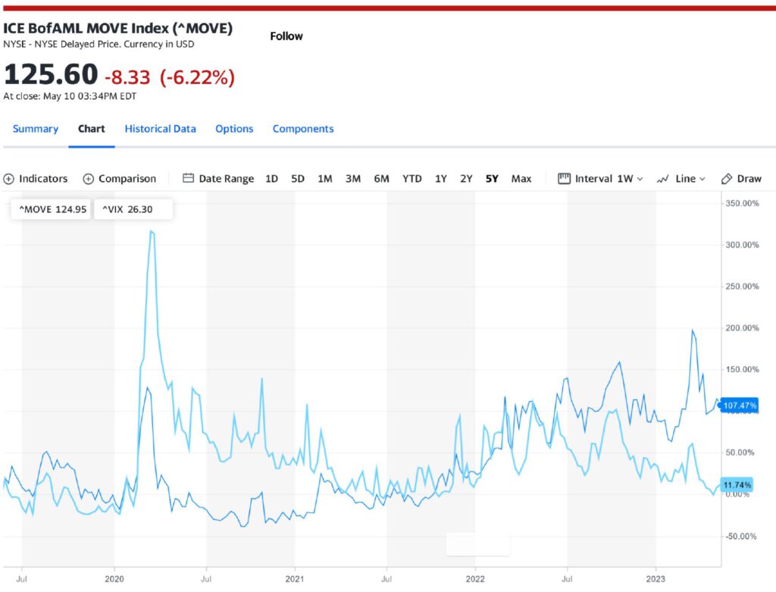Click the ICE BofAML MOVE Index title
Image resolution: width=776 pixels, height=592 pixels.
pyautogui.click(x=117, y=28)
